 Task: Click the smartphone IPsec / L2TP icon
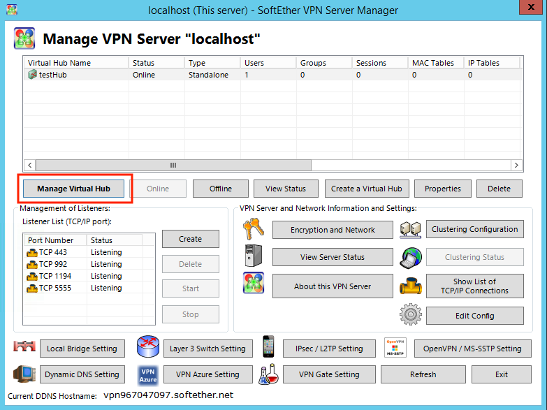[268, 346]
